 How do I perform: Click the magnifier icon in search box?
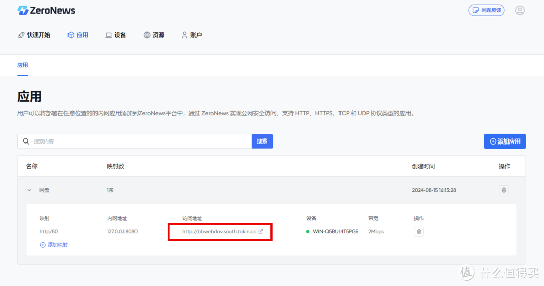click(x=26, y=141)
